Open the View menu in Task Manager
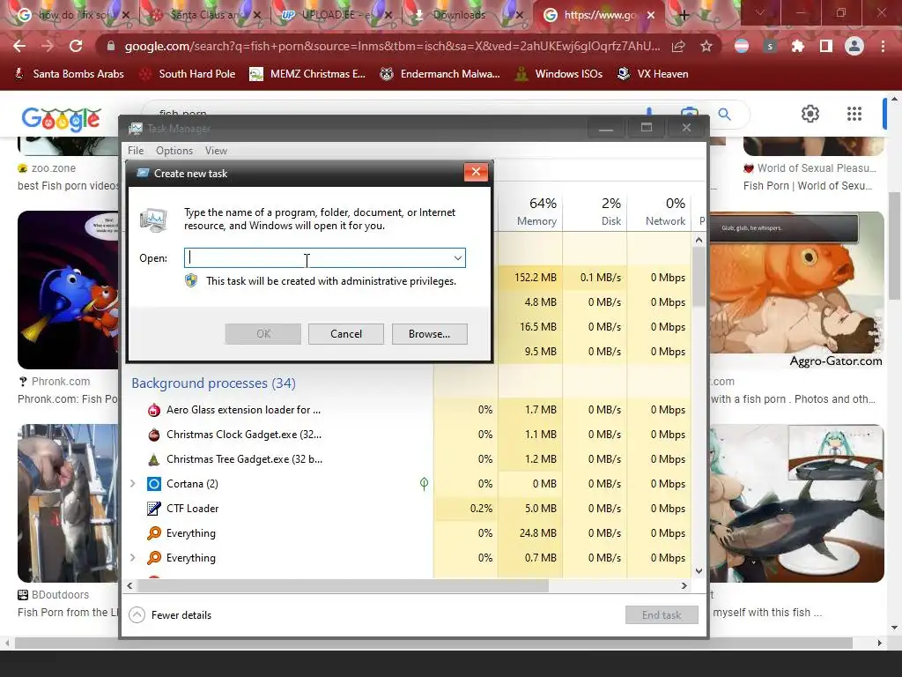 [217, 151]
